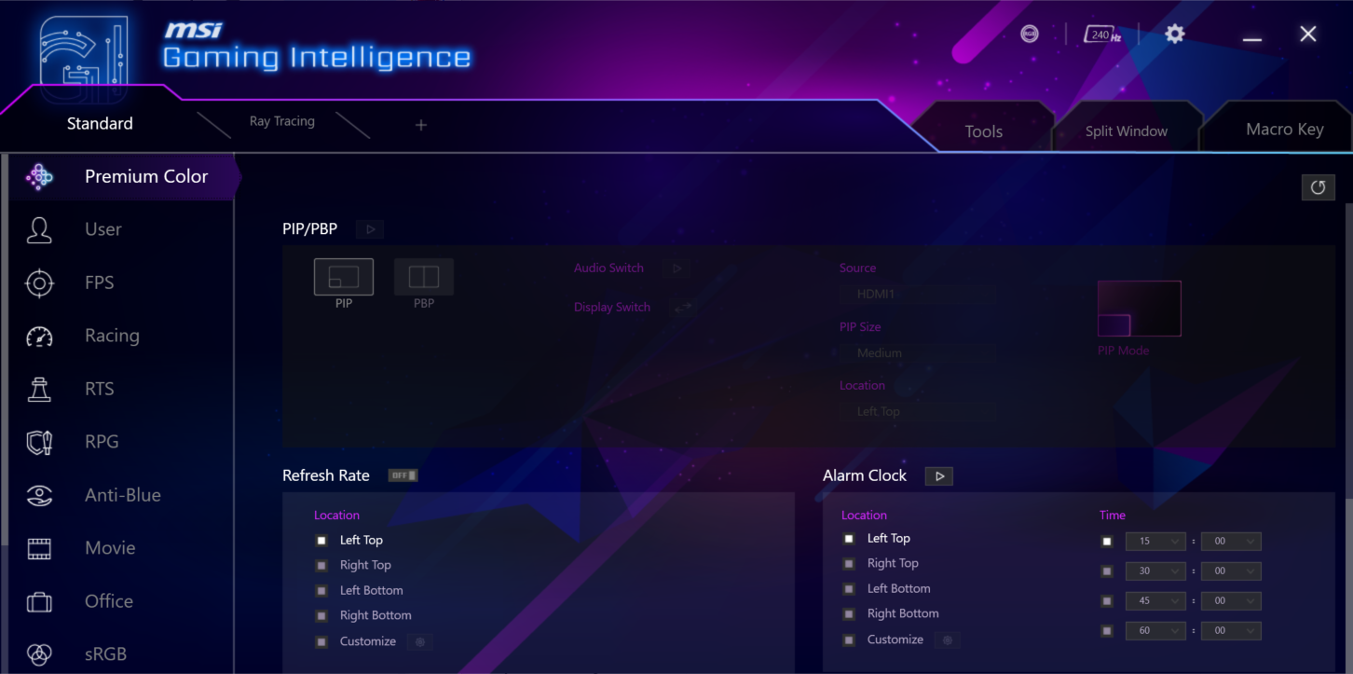Choose the User mode icon in sidebar
The image size is (1353, 674).
[x=39, y=229]
